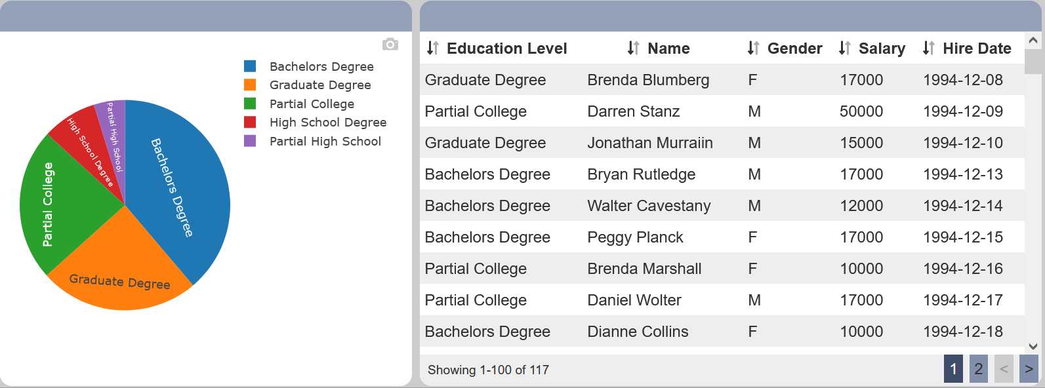Click green Partial College legend swatch
The image size is (1045, 388).
250,104
